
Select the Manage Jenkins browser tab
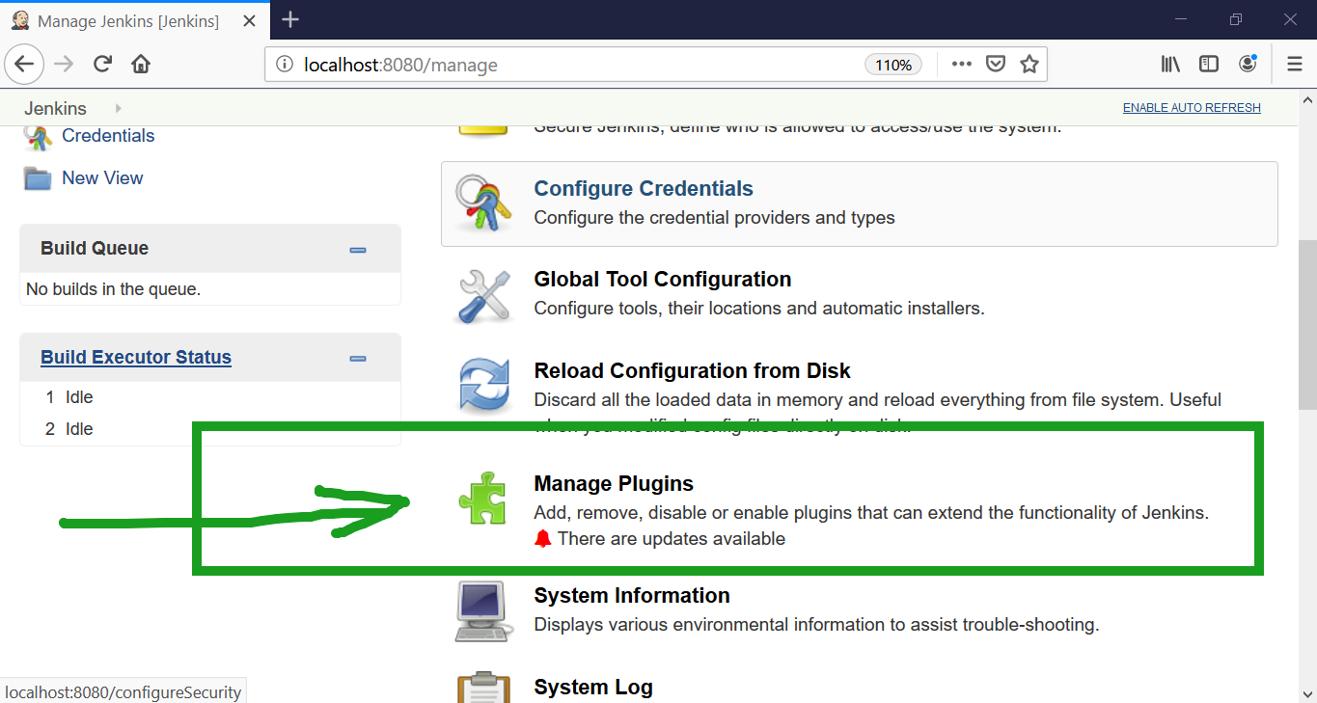pyautogui.click(x=127, y=20)
